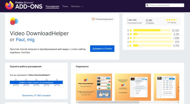Image resolution: width=190 pixels, height=104 pixels.
Task: Expand the Больше... dropdown menu
Action: coord(77,6)
